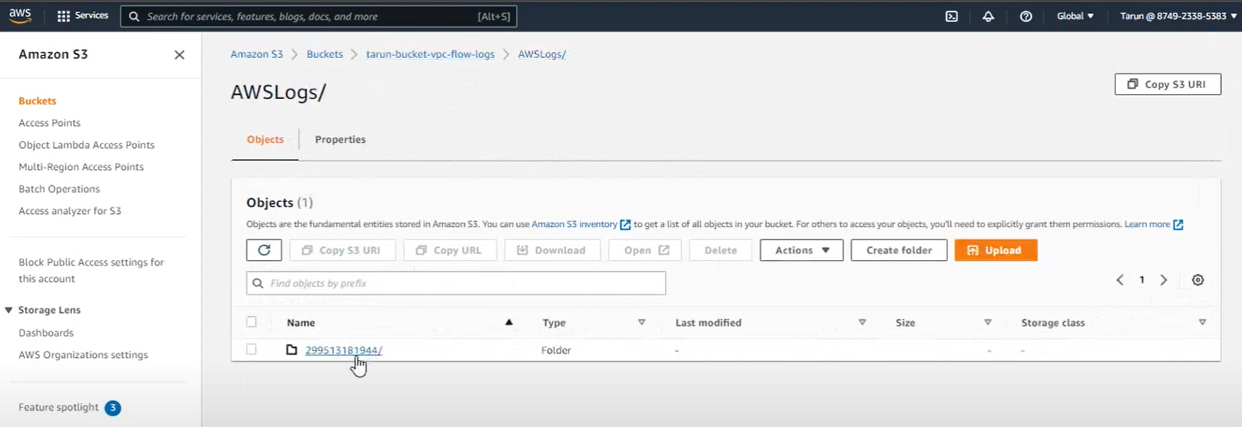Click the Copy URL button

[x=450, y=250]
